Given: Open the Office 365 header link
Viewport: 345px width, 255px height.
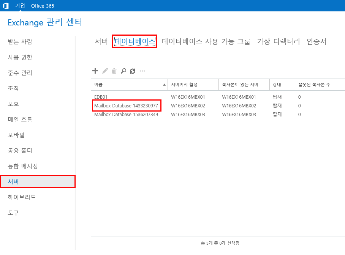Looking at the screenshot, I should tap(43, 6).
